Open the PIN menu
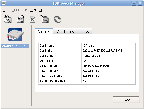144x109 pixels. 33,10
